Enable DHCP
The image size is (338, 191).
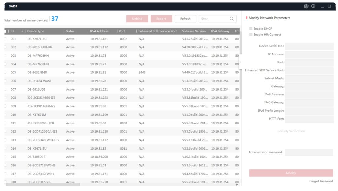click(x=250, y=28)
